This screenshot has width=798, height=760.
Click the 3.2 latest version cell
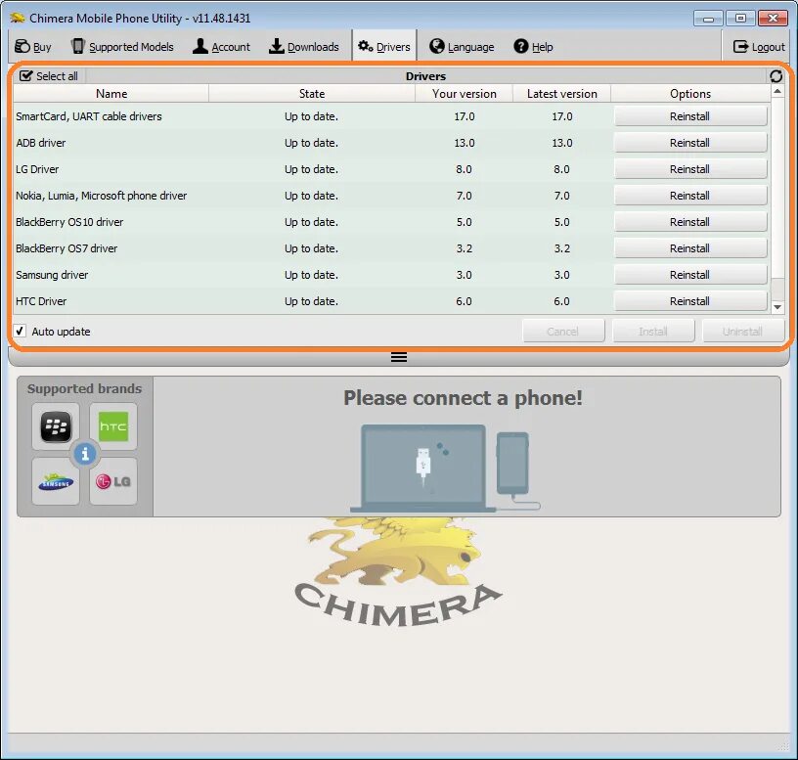[x=562, y=248]
